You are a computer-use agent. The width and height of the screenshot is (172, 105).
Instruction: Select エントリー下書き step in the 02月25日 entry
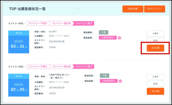pyautogui.click(x=38, y=67)
